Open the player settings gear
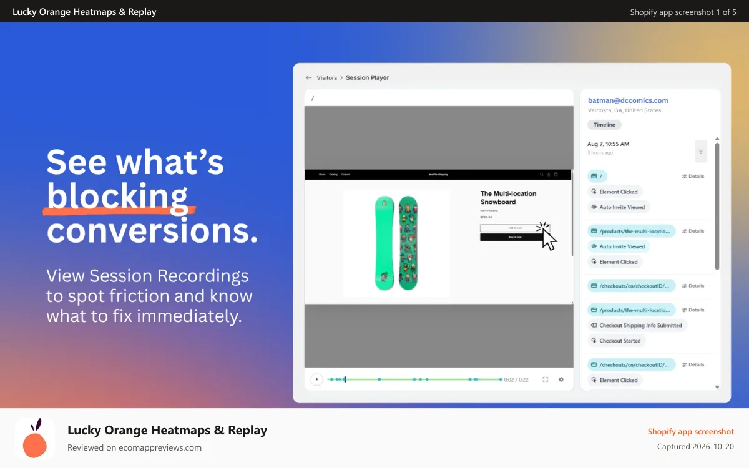The height and width of the screenshot is (468, 749). pos(561,379)
